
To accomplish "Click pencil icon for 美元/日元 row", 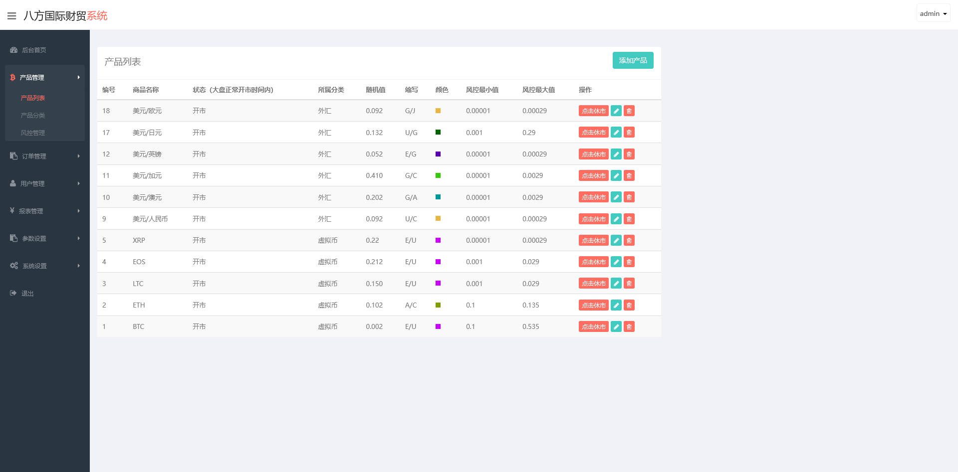I will [x=616, y=132].
